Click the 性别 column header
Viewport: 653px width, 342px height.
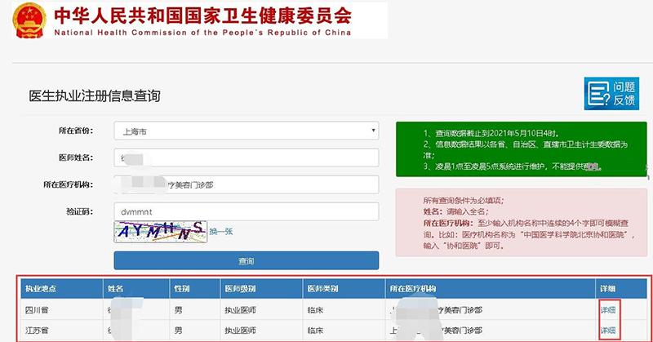pos(181,289)
